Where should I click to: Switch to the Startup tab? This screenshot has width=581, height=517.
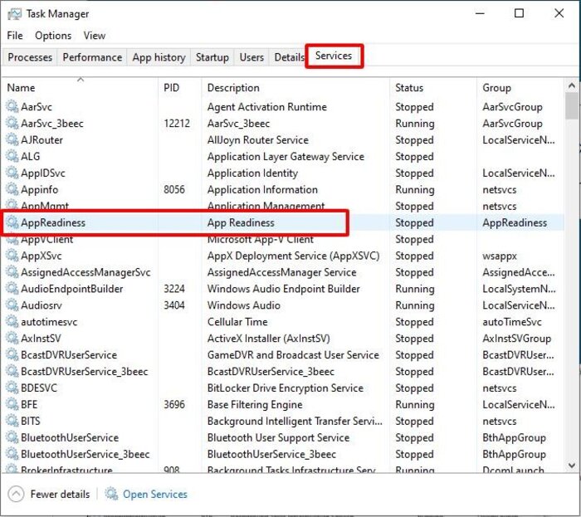click(x=212, y=57)
